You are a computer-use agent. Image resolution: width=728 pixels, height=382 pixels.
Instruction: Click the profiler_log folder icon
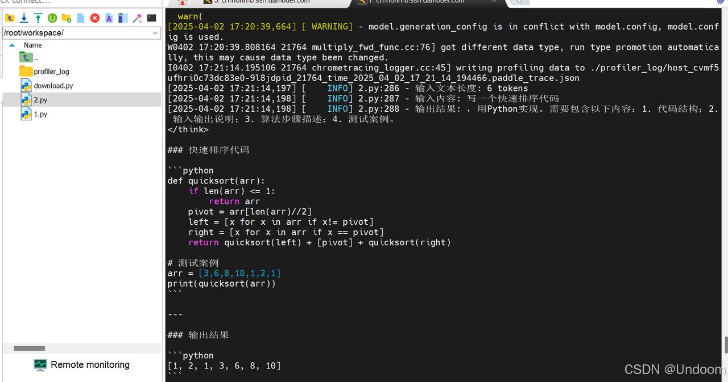(x=26, y=71)
